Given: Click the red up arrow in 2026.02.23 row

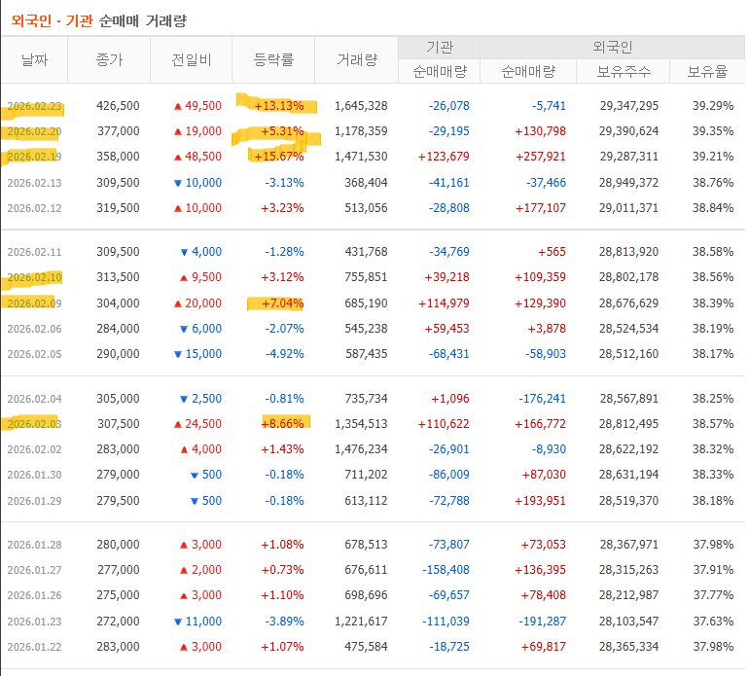Looking at the screenshot, I should coord(178,106).
